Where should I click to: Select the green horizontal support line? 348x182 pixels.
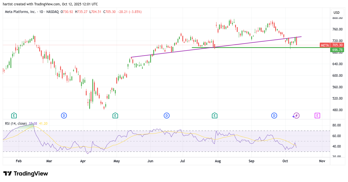click(x=254, y=47)
